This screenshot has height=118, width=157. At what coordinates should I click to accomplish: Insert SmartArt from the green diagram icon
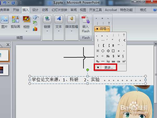point(35,23)
